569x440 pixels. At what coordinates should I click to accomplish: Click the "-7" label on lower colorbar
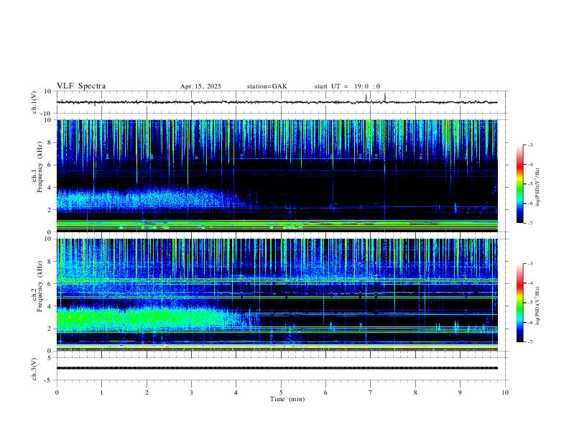tap(529, 342)
